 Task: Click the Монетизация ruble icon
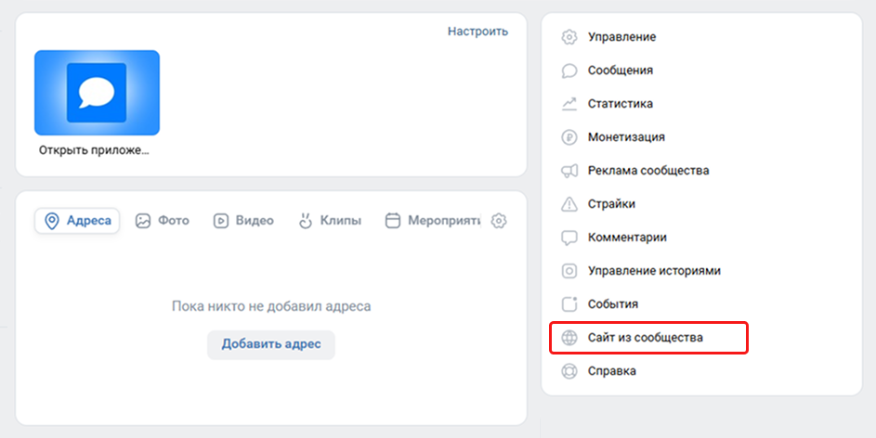click(x=569, y=137)
